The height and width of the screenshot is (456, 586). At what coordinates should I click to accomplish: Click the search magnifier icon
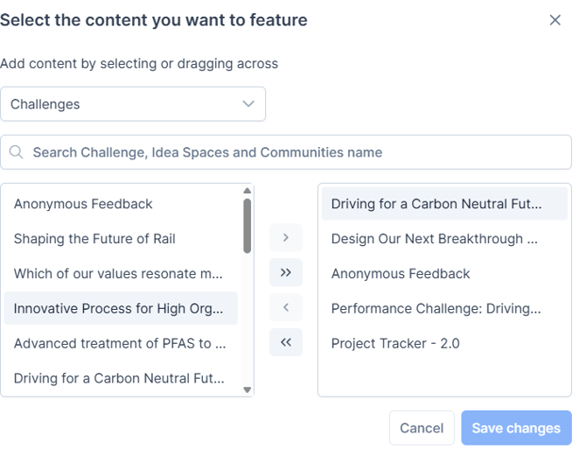[x=17, y=152]
